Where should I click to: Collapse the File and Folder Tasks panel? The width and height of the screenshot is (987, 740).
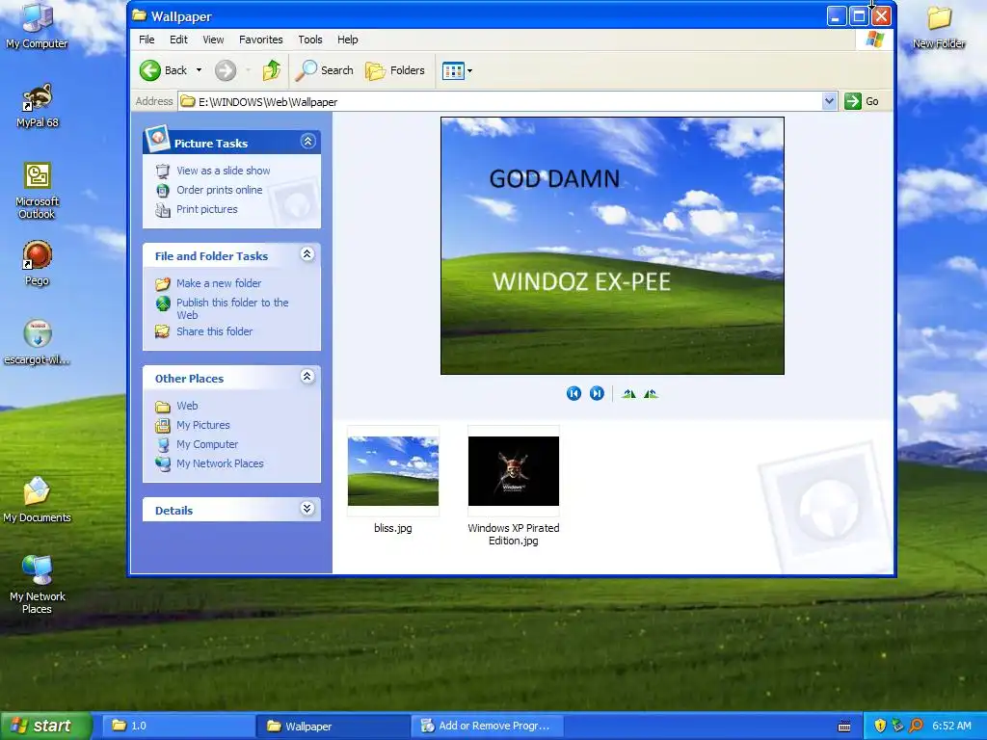[x=307, y=254]
